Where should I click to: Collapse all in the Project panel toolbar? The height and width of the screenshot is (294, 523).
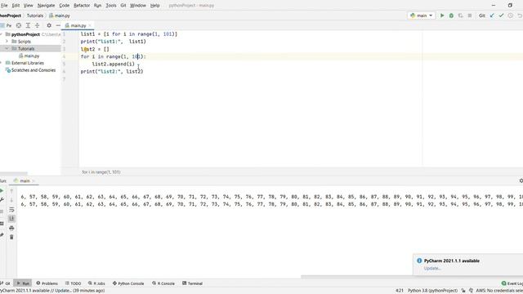[x=38, y=25]
